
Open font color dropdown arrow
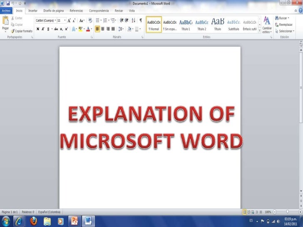[92, 29]
